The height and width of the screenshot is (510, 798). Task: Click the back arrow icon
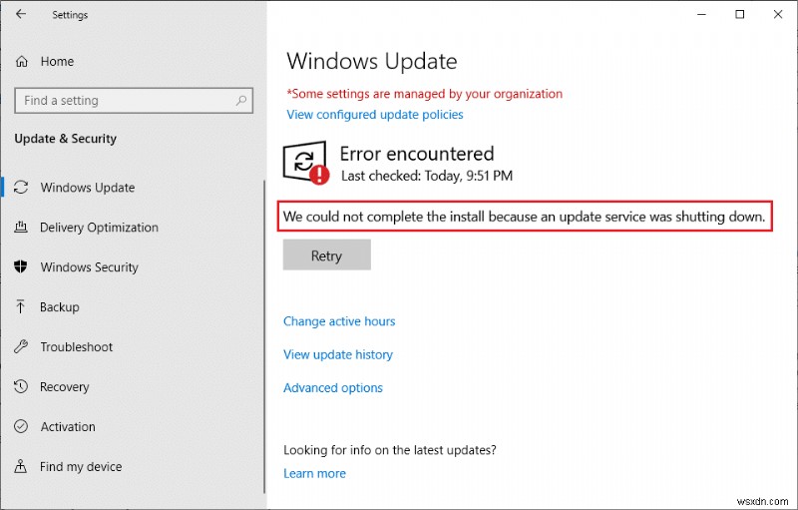click(x=21, y=15)
